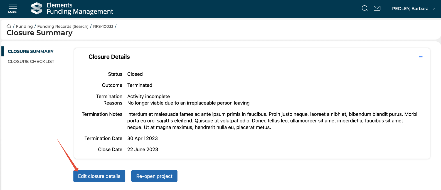The image size is (441, 190).
Task: Go to Funding Records (Search) breadcrumb
Action: point(63,26)
